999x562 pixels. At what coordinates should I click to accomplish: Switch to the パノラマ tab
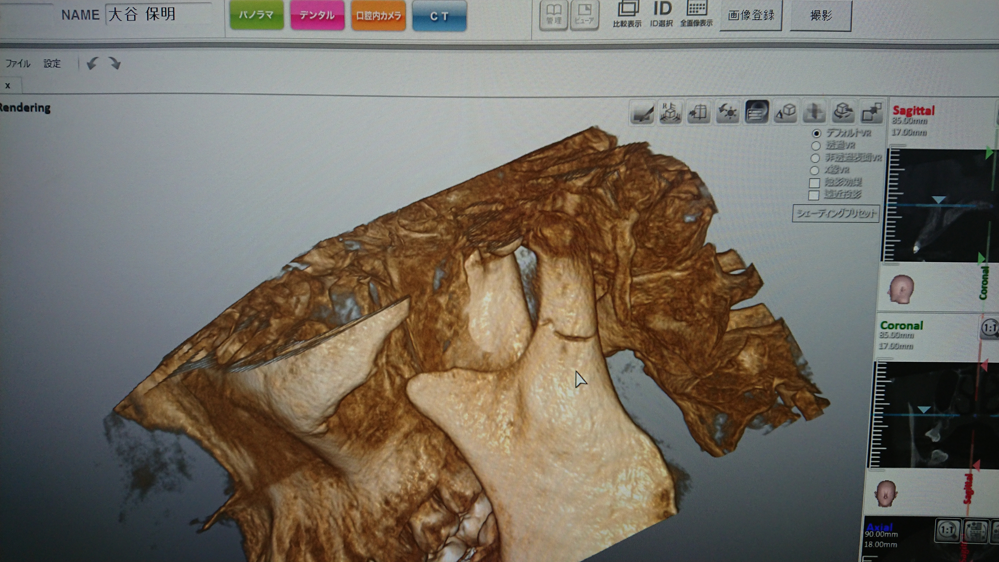pos(256,16)
